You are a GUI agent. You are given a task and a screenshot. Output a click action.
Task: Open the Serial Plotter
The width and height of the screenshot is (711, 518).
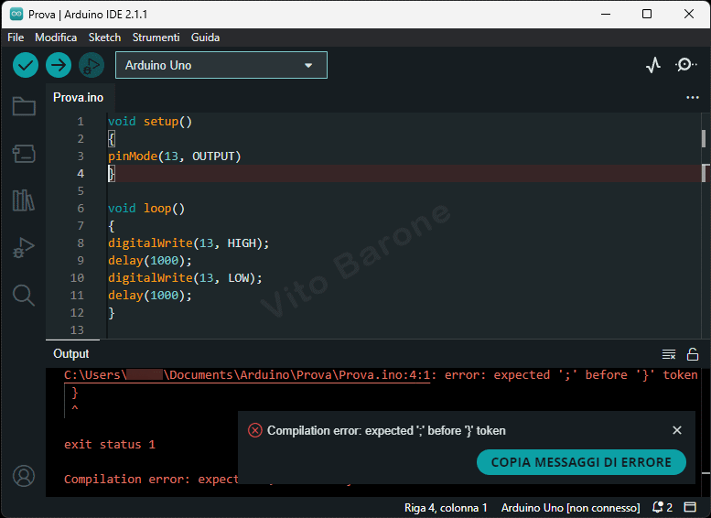click(x=653, y=65)
